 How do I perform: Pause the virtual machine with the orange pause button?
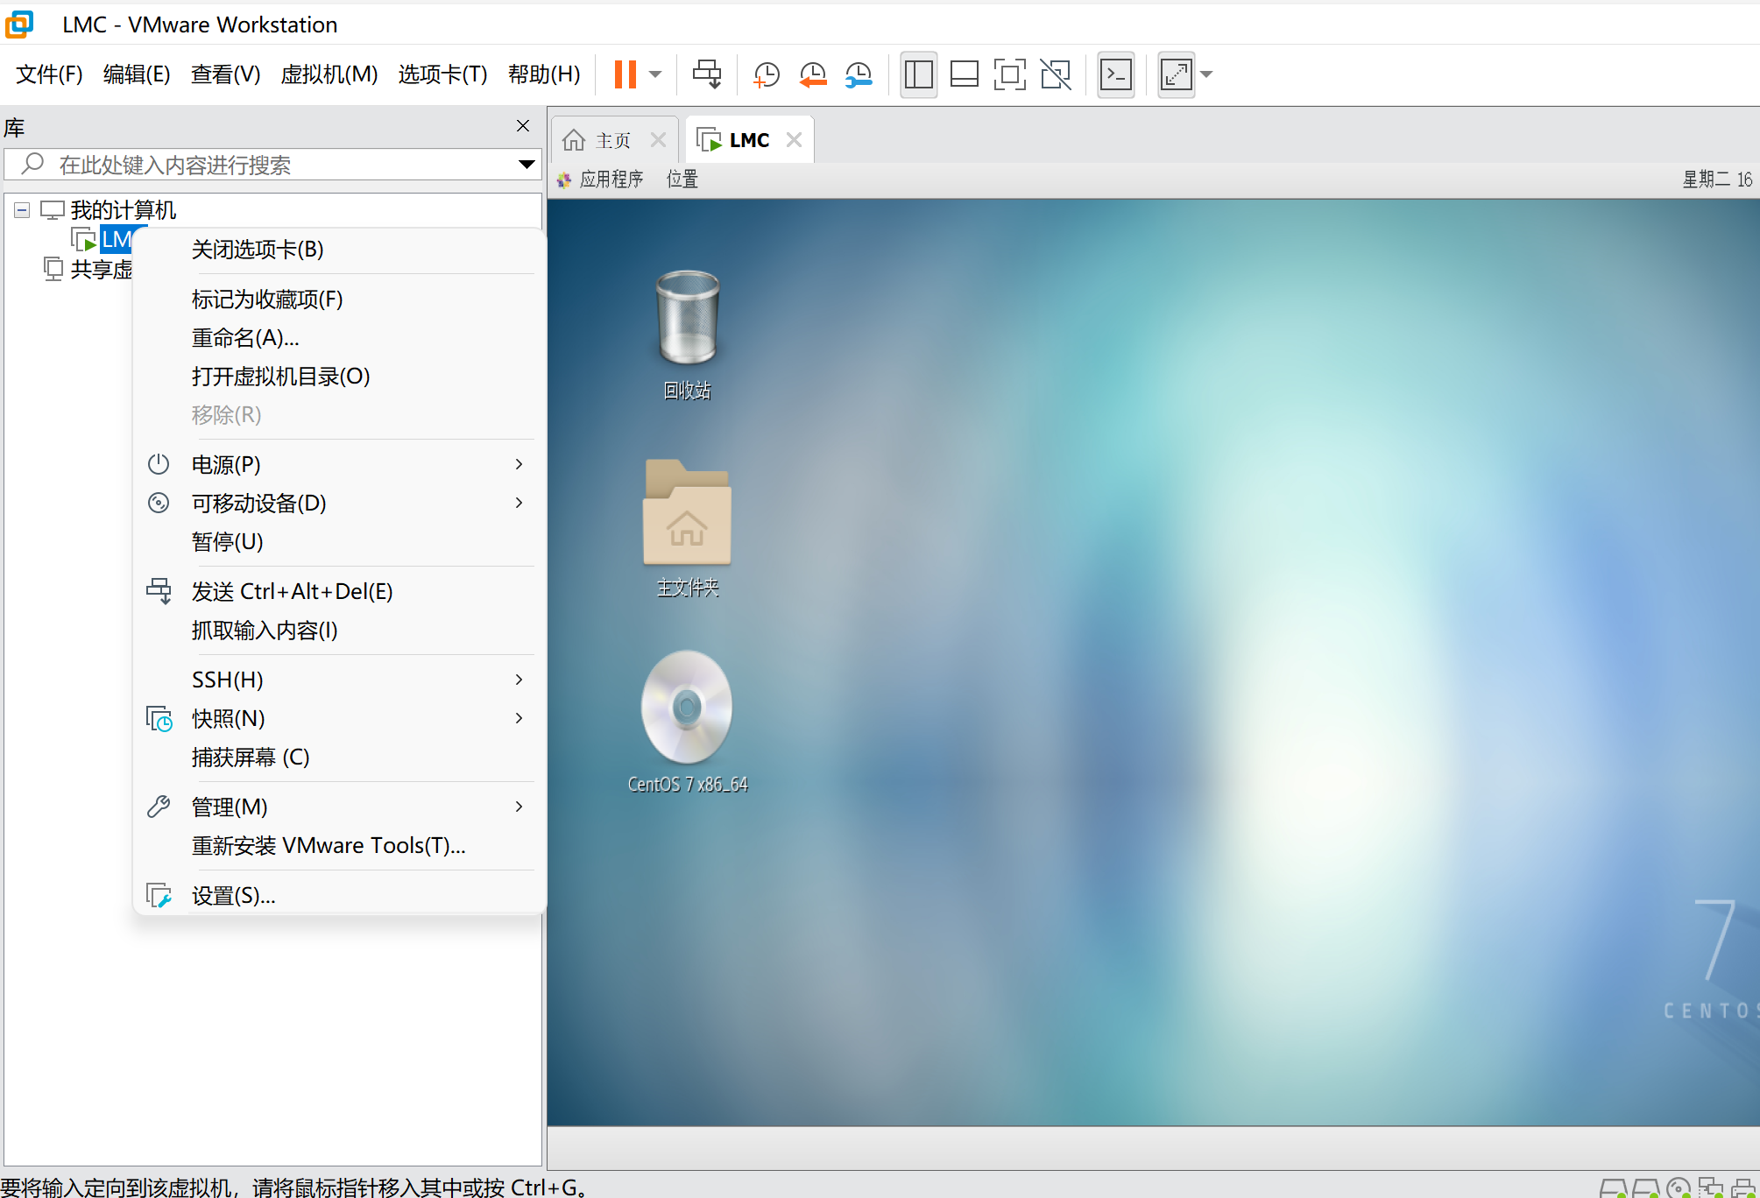click(625, 74)
